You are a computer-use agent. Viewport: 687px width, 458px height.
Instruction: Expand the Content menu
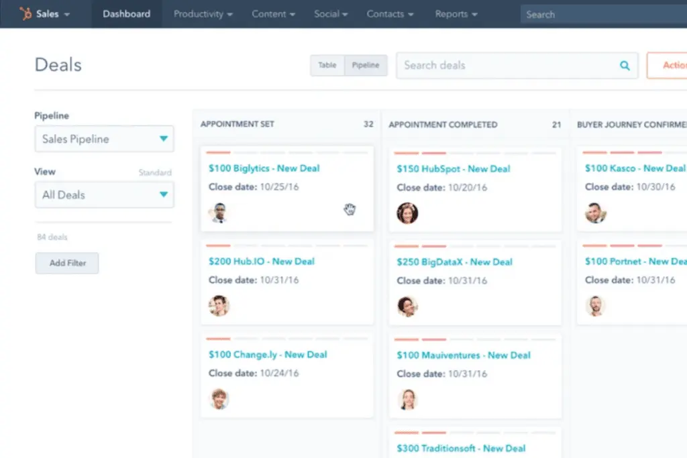274,14
